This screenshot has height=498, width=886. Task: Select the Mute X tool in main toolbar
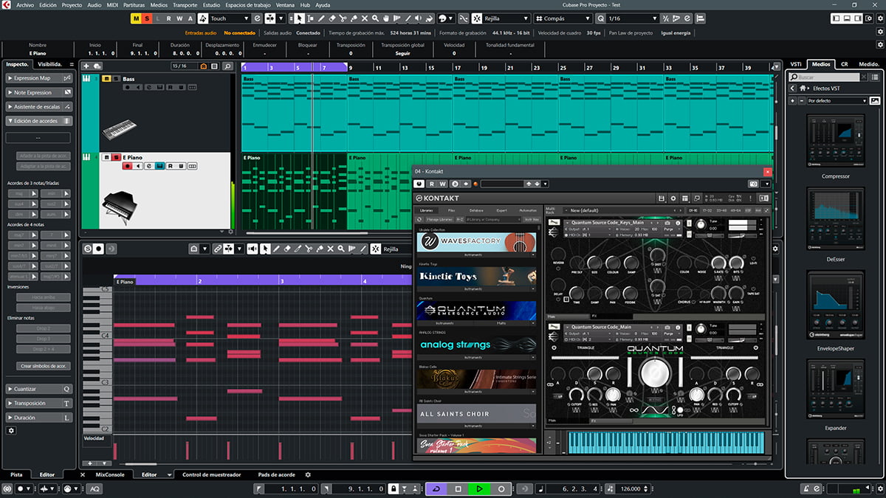(x=365, y=18)
